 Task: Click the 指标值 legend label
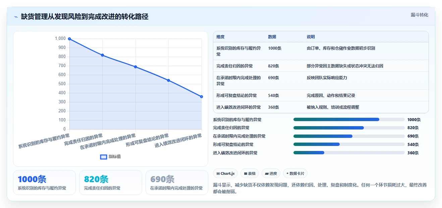point(115,157)
